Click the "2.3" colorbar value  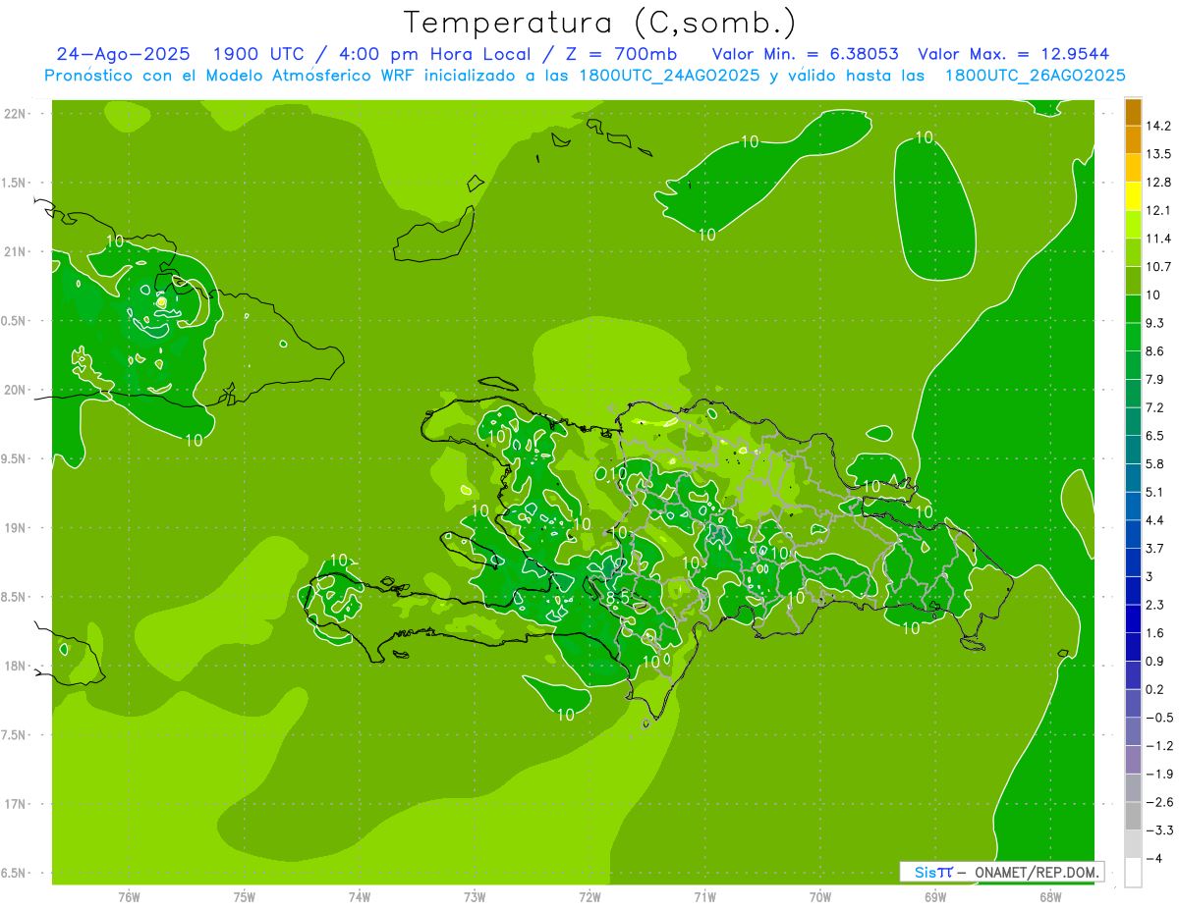pos(1155,605)
